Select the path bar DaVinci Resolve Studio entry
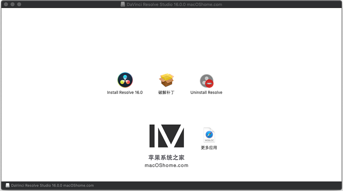The image size is (343, 191). point(52,185)
